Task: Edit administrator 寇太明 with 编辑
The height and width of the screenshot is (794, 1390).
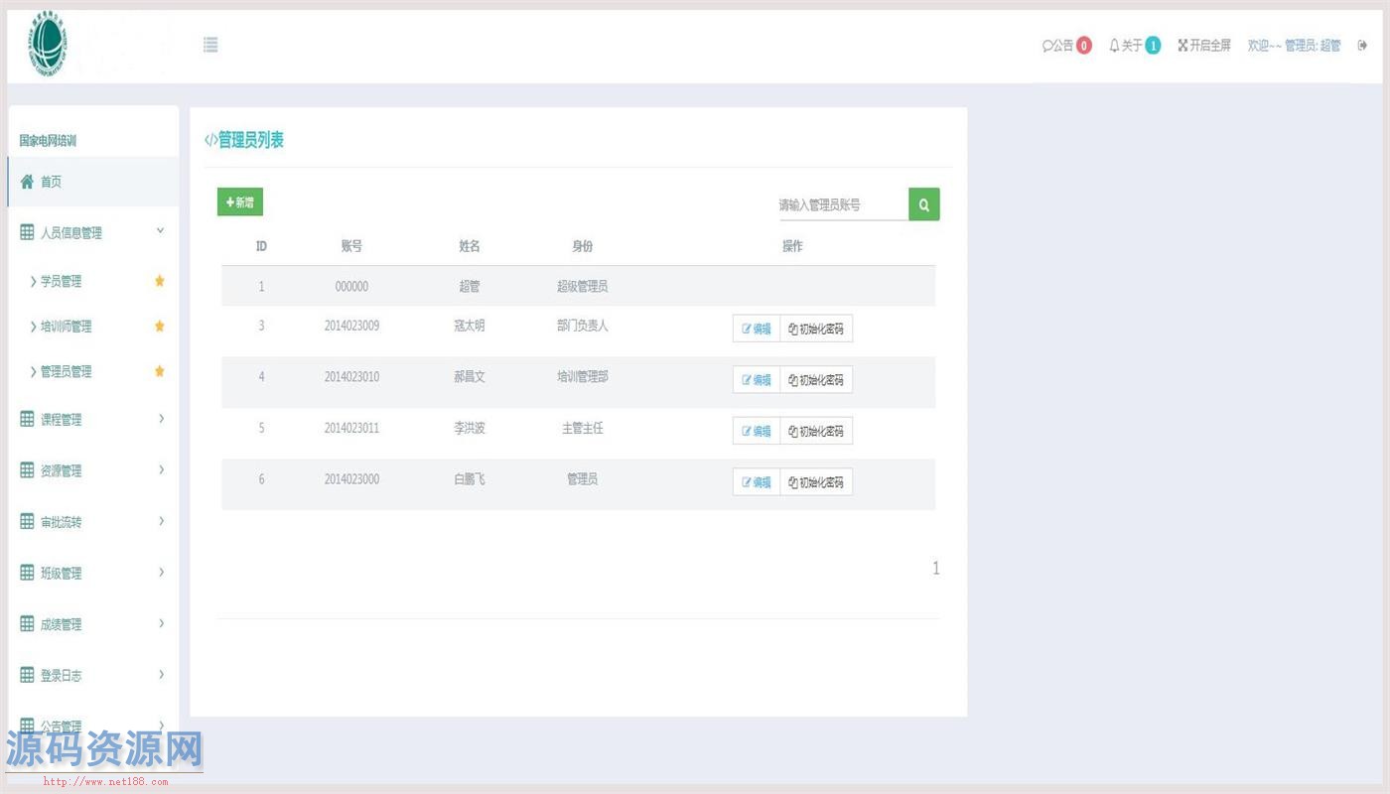Action: point(757,329)
